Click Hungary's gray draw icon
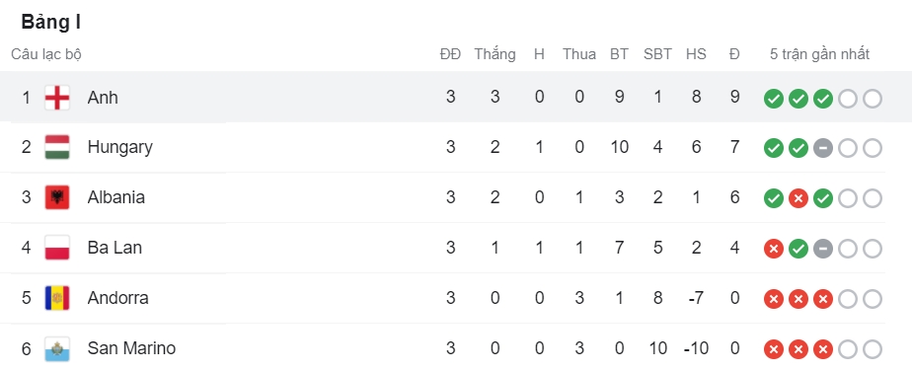912x371 pixels. [x=823, y=149]
